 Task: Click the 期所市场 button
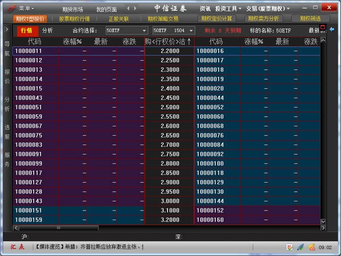coord(72,9)
